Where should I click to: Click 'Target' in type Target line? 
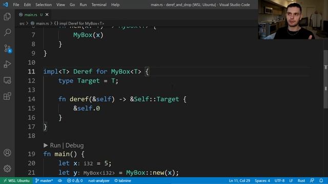[x=88, y=81]
